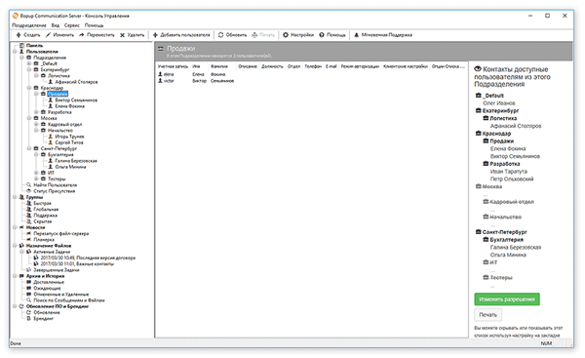
Task: Collapse the Екатеринбург tree node
Action: click(29, 70)
